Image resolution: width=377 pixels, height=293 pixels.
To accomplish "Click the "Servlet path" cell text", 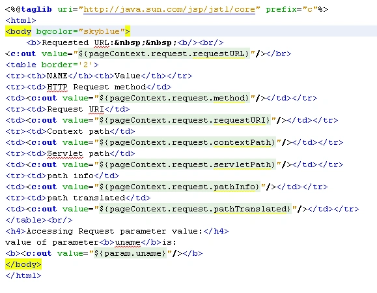I will pyautogui.click(x=78, y=153).
